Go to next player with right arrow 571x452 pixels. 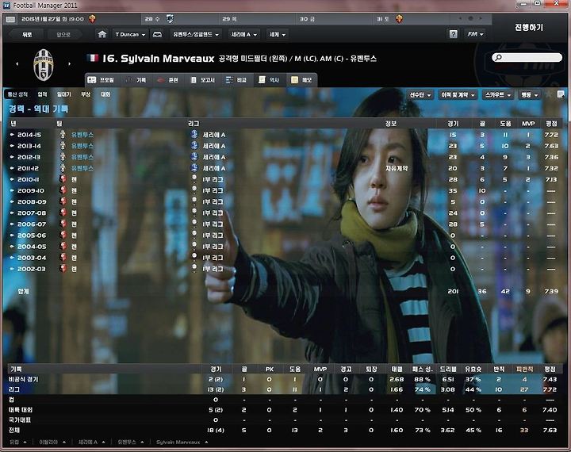tap(69, 63)
